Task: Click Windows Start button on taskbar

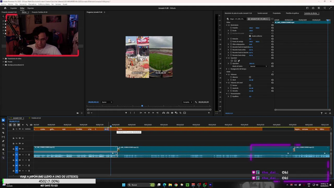Action: click(x=124, y=185)
